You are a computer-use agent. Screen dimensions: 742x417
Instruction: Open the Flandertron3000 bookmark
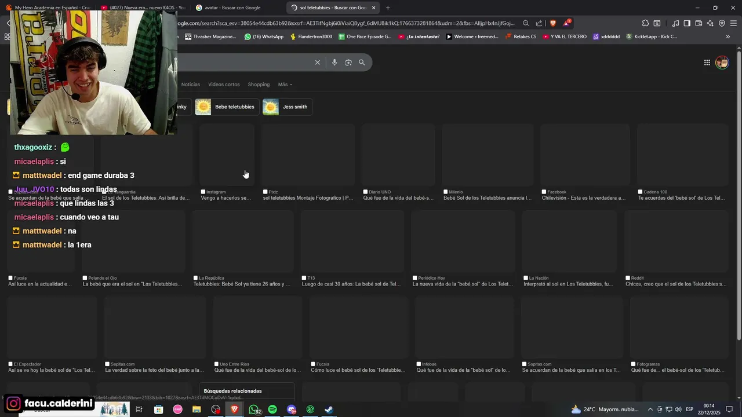[311, 36]
